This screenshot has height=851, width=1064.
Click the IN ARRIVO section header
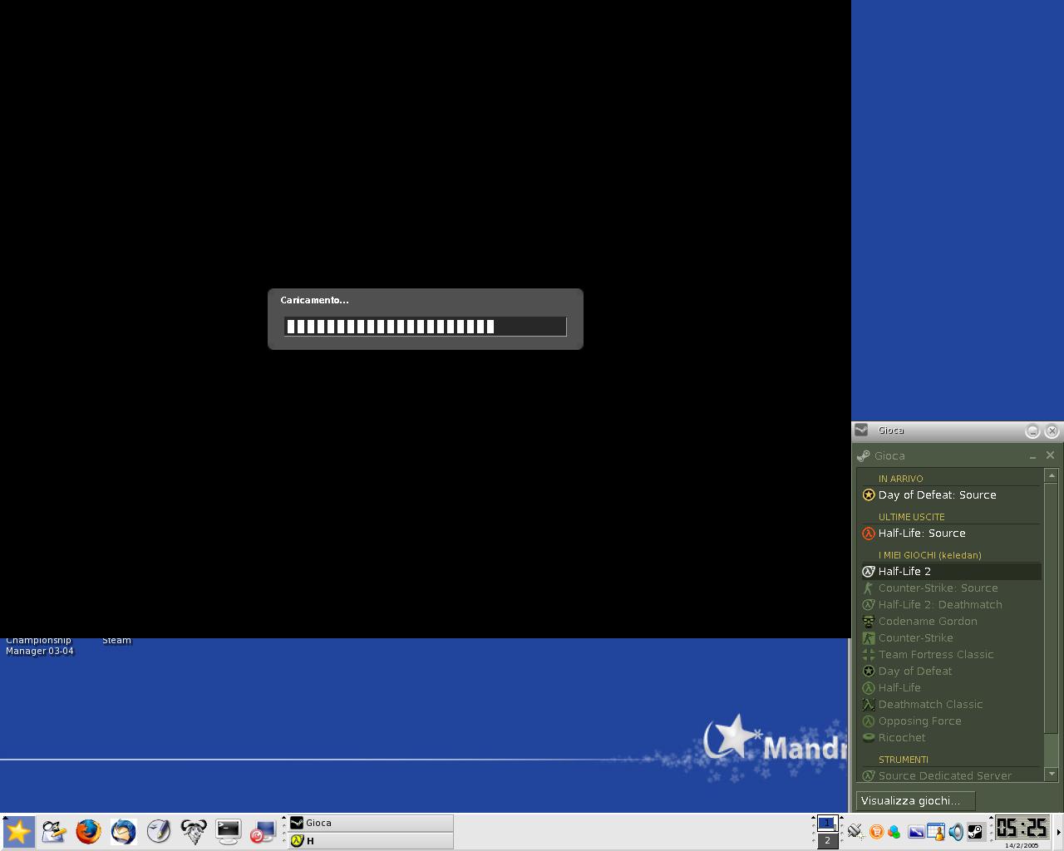pyautogui.click(x=900, y=479)
